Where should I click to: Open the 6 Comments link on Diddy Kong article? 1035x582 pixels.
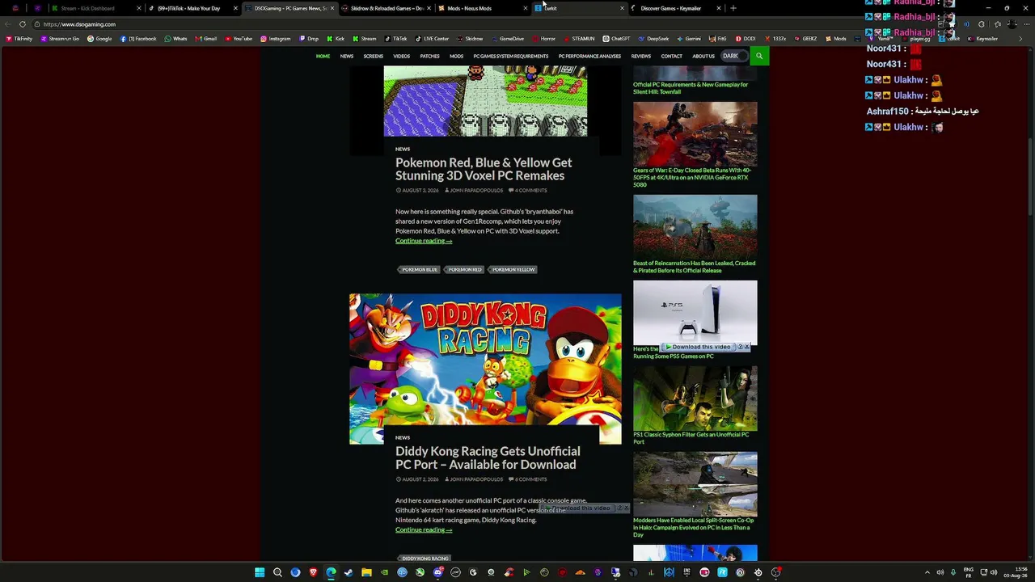tap(528, 479)
